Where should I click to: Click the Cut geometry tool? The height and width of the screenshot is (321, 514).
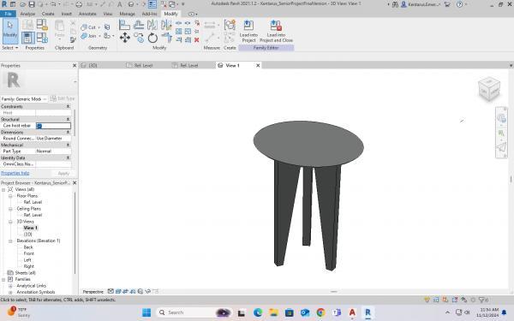point(88,27)
